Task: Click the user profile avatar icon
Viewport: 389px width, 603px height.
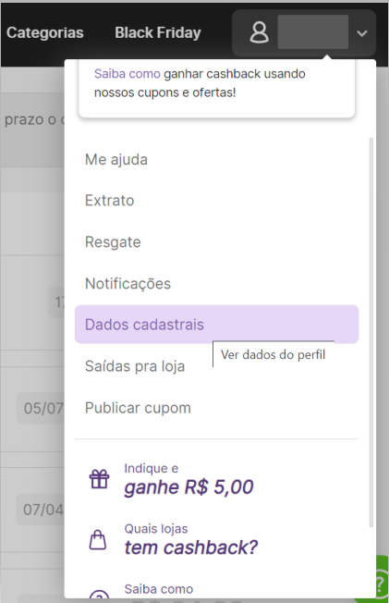Action: 260,32
